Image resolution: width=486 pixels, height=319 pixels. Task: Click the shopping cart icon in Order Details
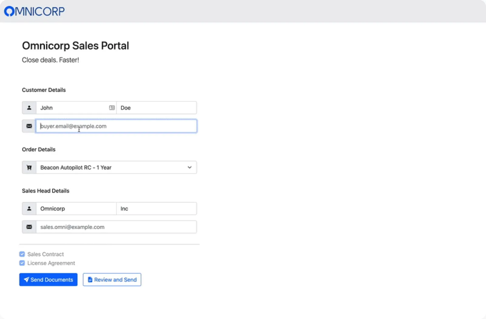pyautogui.click(x=29, y=167)
